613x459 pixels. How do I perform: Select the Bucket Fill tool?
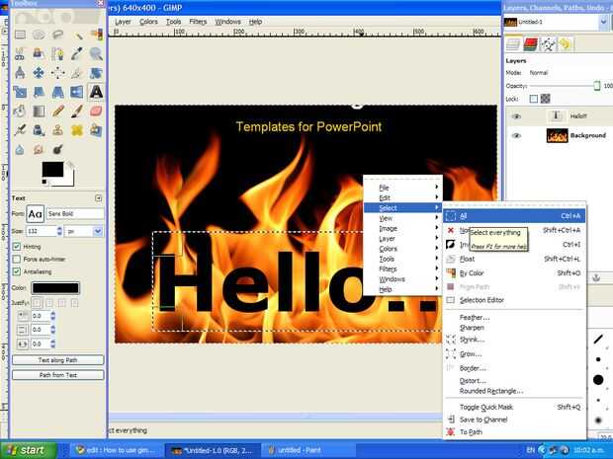(x=20, y=111)
